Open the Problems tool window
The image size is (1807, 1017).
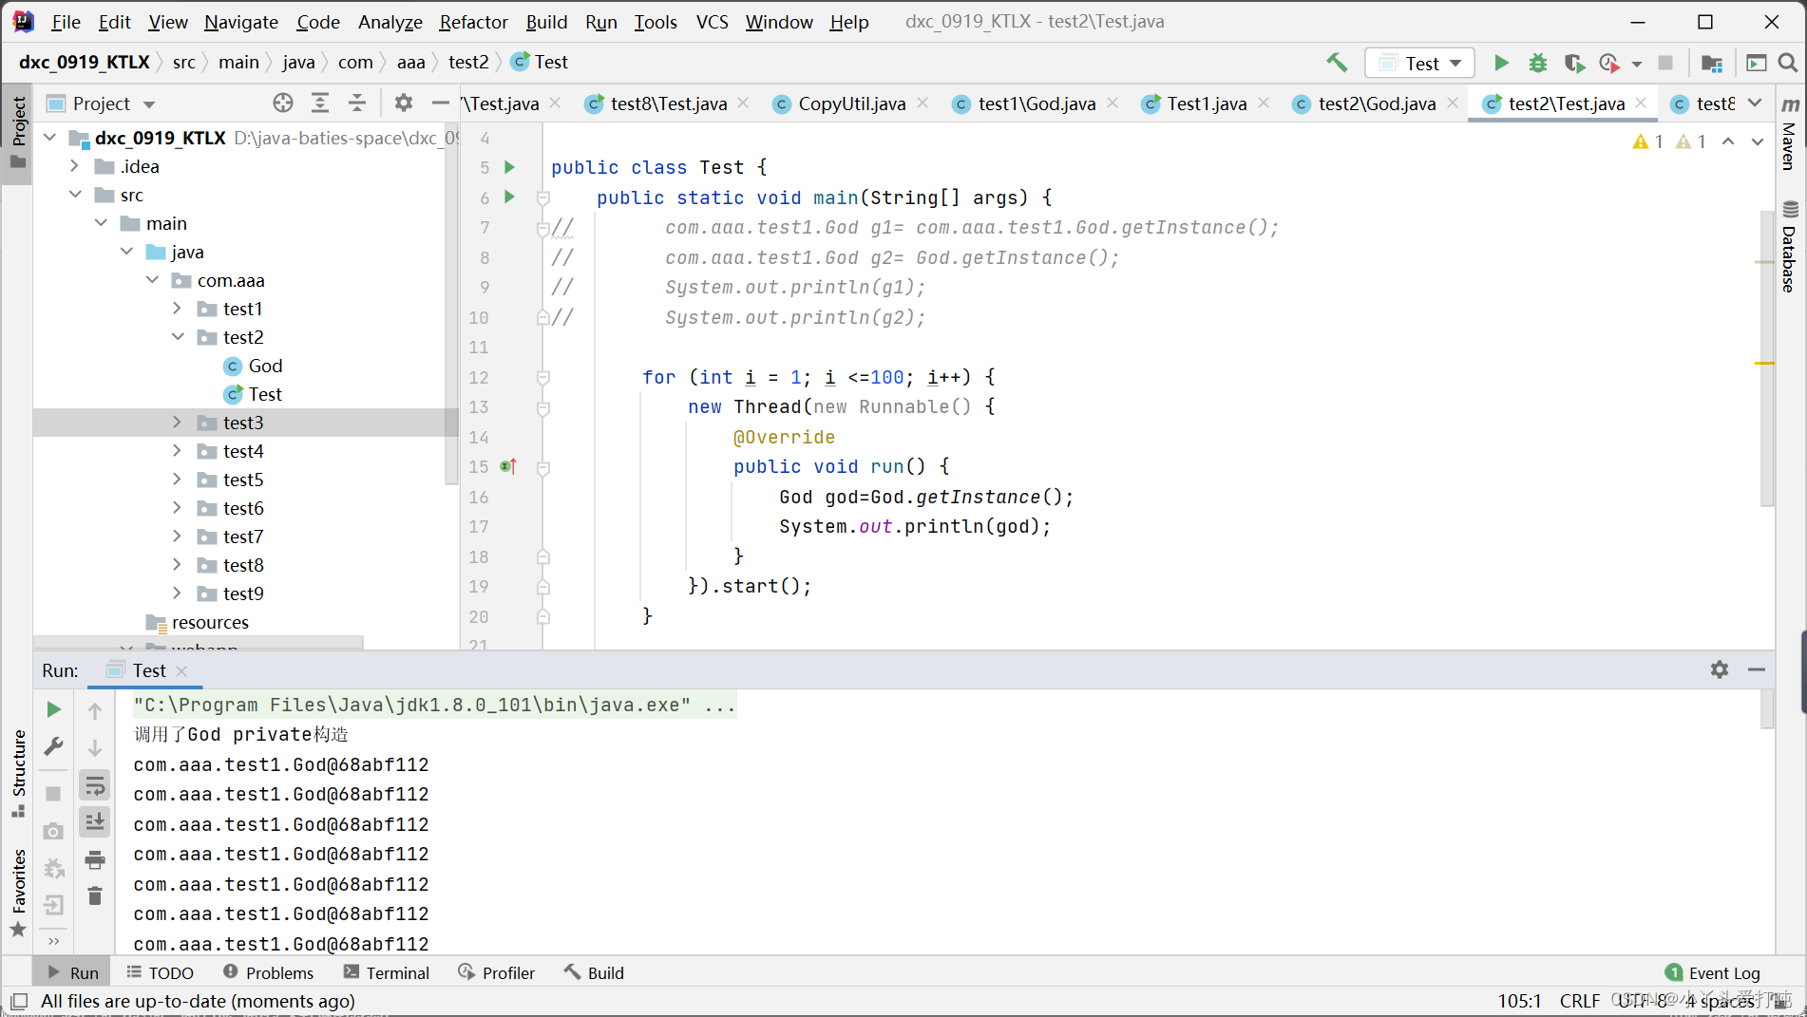point(268,972)
